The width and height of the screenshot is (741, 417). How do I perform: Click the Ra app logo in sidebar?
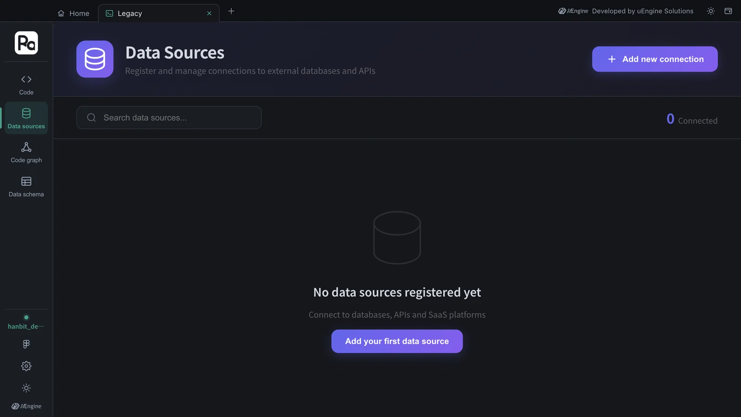(x=26, y=43)
